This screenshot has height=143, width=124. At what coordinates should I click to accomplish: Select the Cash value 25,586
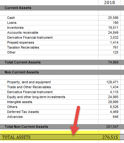pyautogui.click(x=113, y=18)
